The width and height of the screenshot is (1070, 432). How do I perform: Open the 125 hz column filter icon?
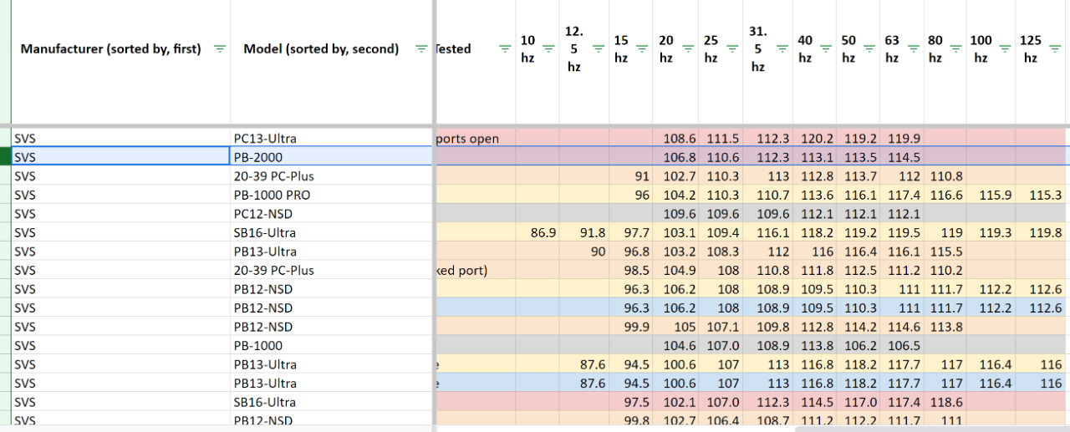[x=1053, y=48]
